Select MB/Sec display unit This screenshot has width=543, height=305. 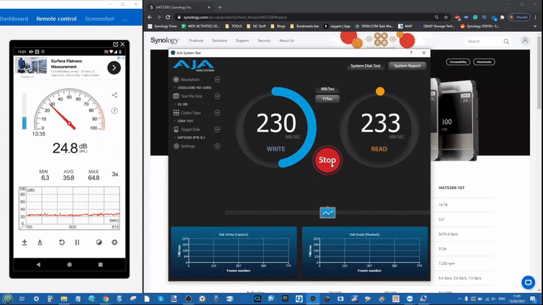click(x=327, y=89)
